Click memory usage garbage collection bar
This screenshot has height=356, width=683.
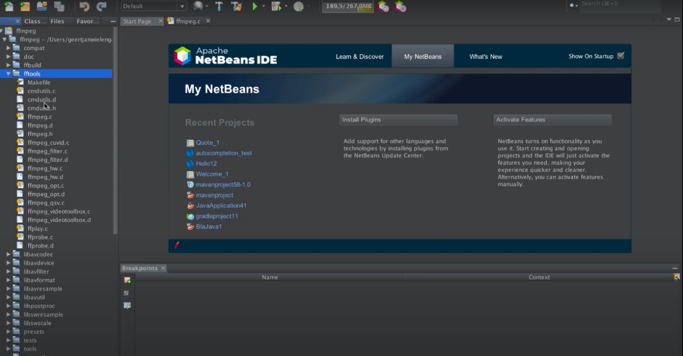[347, 6]
